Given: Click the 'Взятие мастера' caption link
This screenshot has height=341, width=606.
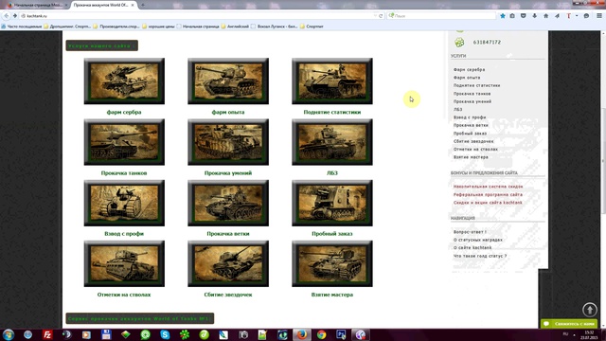Looking at the screenshot, I should [332, 295].
